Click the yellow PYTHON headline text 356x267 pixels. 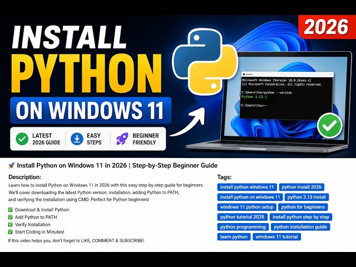[86, 73]
